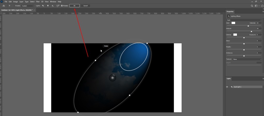Image resolution: width=264 pixels, height=116 pixels.
Task: Open the Lights panel menu icon
Action: (263, 79)
